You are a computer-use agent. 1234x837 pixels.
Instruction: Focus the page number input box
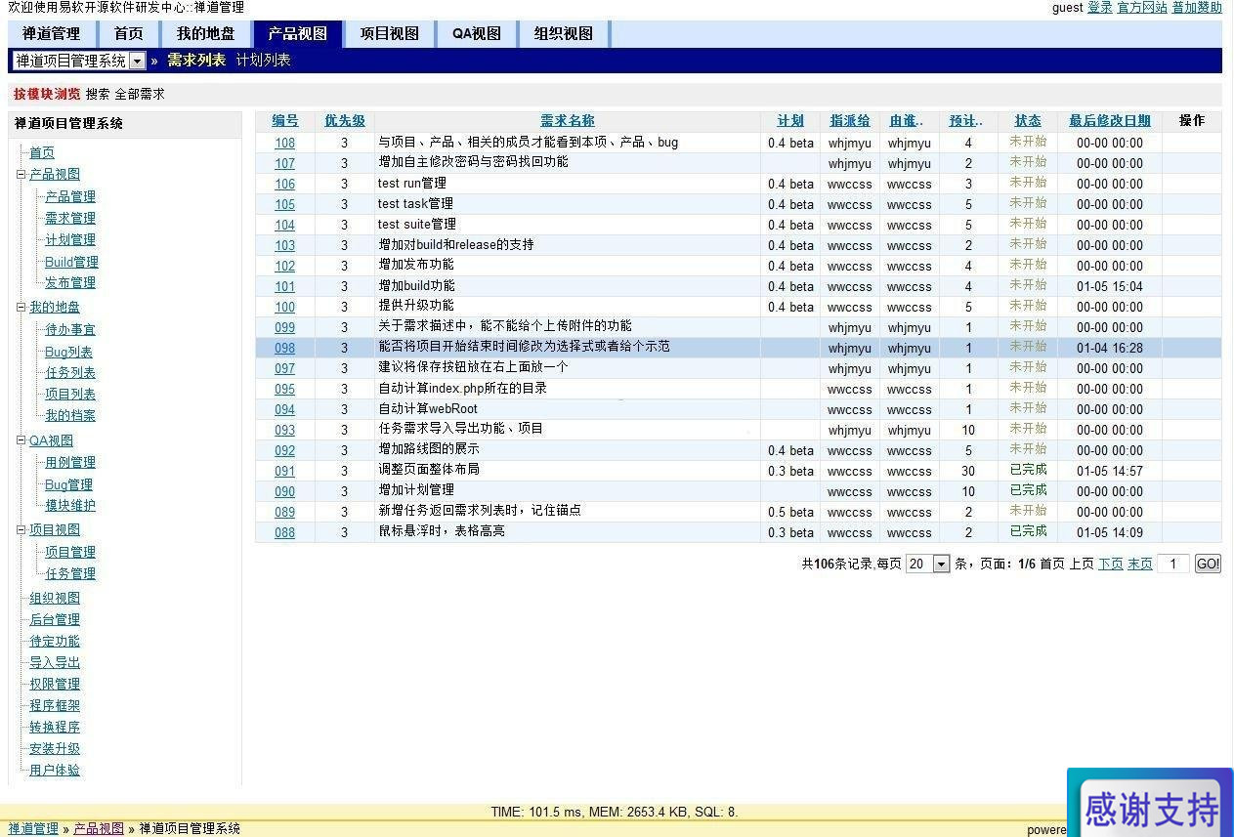[1173, 564]
